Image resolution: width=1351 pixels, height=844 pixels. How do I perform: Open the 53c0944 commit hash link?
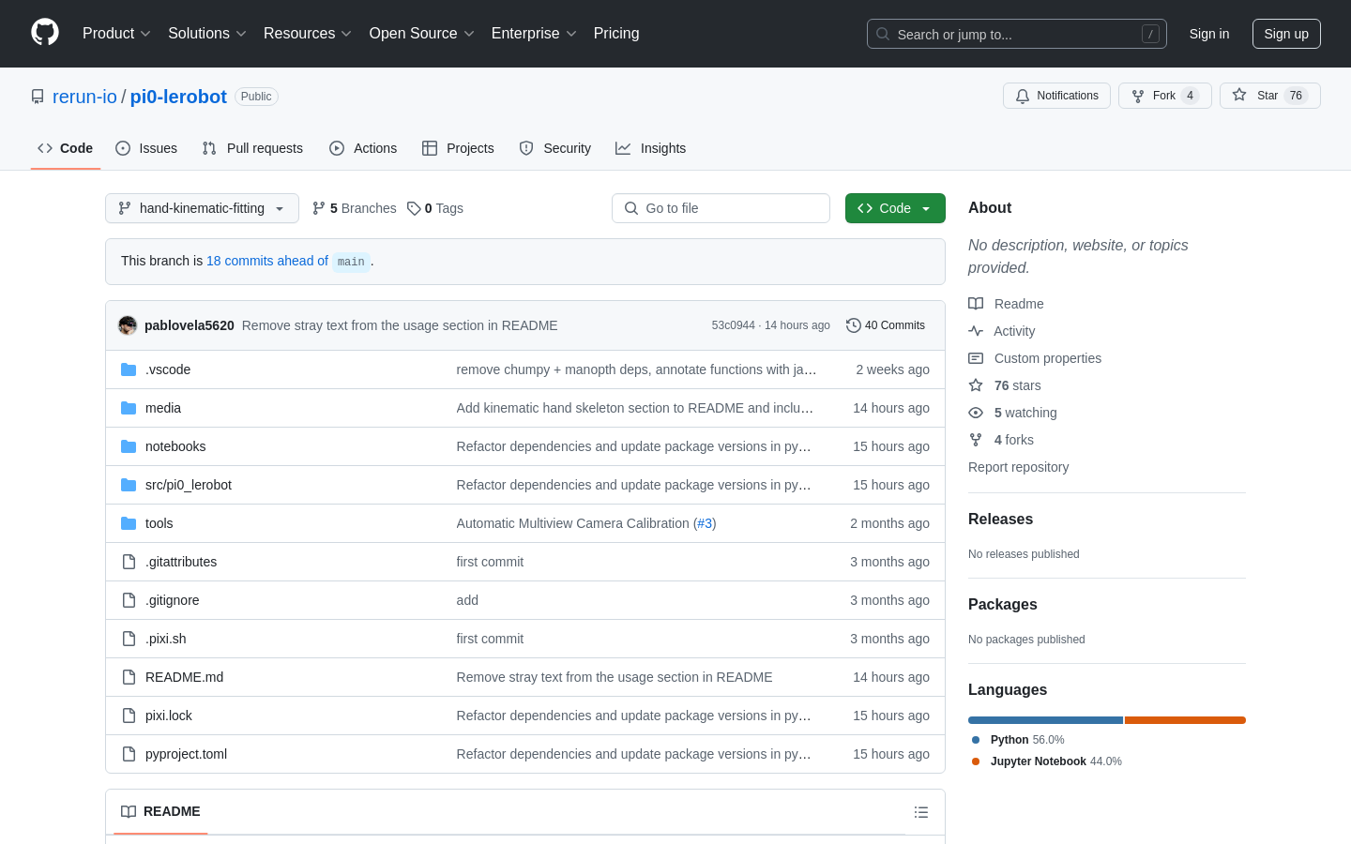[x=733, y=325]
